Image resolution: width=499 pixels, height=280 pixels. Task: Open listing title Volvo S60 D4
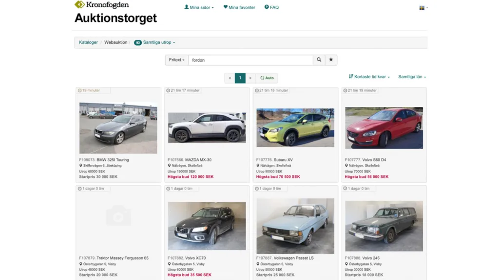click(x=374, y=159)
